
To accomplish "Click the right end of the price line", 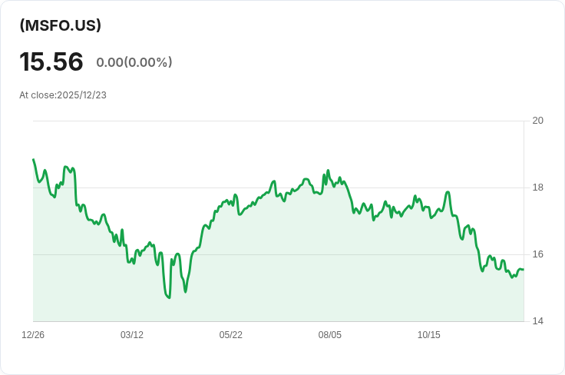I will [x=523, y=269].
